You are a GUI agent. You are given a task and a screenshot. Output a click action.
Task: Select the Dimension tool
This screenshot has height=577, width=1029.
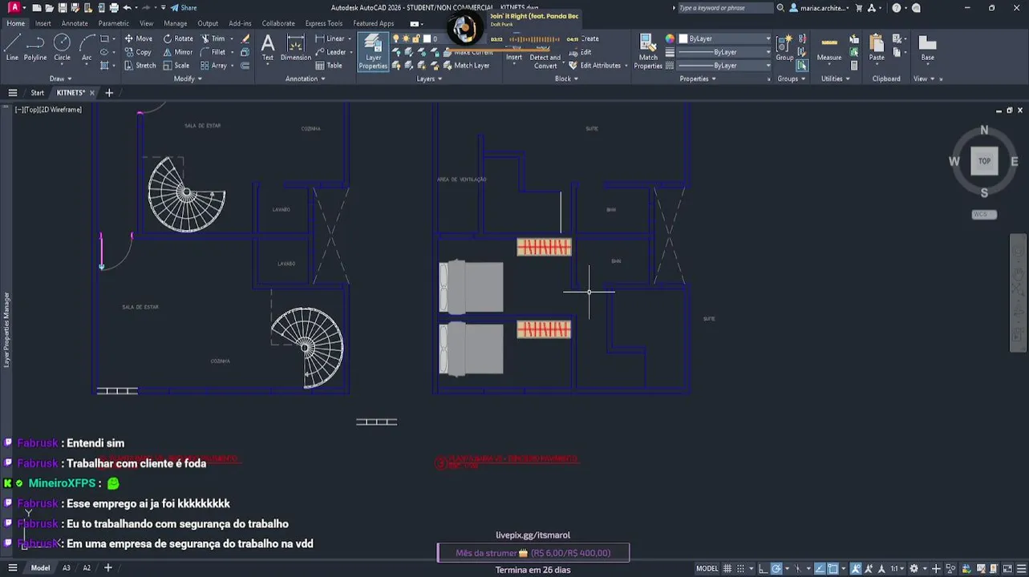click(x=296, y=47)
